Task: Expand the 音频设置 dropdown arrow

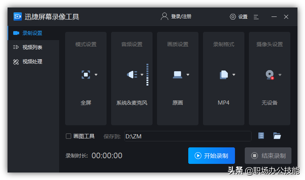Action: 142,75
